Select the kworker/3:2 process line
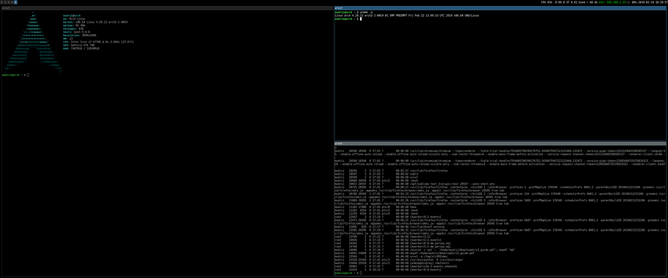Viewport: 668px width, 278px height. tap(383, 237)
